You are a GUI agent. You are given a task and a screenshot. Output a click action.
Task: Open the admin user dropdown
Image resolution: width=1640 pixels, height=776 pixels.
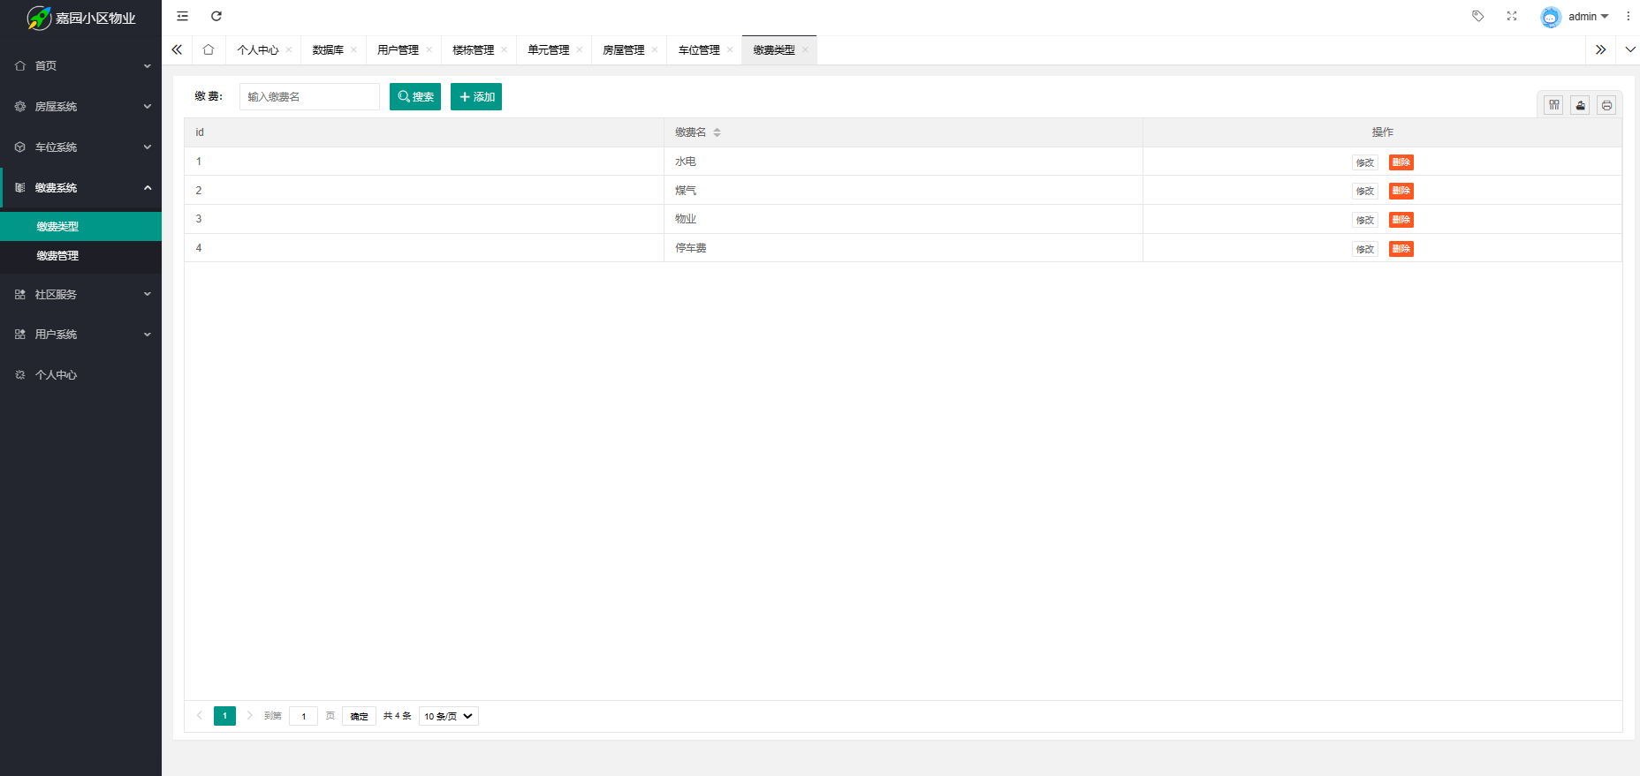click(x=1589, y=17)
